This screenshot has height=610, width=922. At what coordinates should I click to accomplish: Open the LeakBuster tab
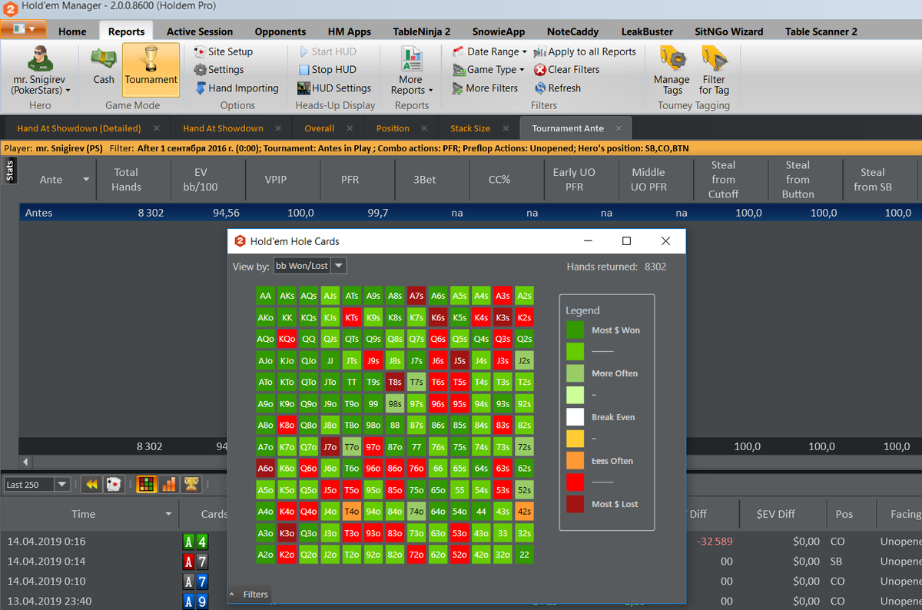[647, 31]
